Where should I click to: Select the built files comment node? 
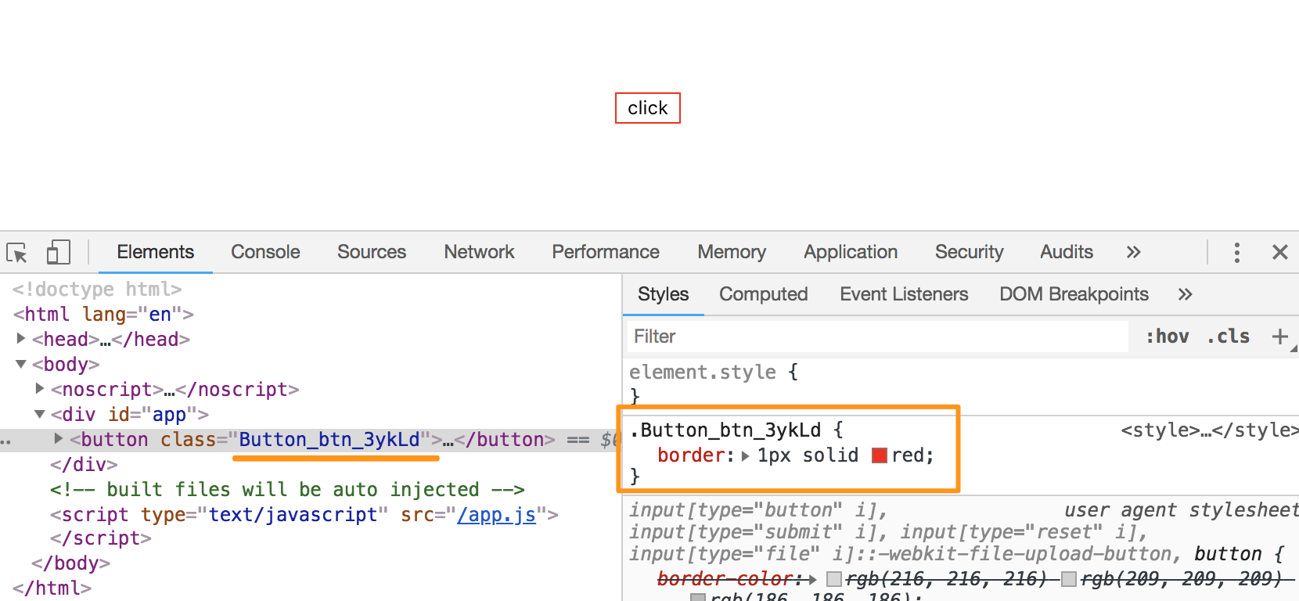click(287, 490)
